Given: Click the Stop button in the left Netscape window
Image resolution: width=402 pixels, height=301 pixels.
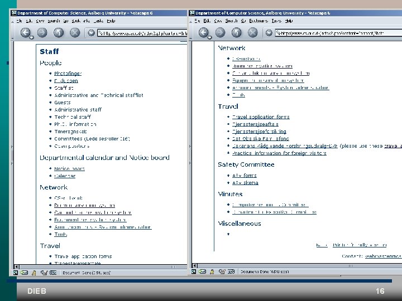Looking at the screenshot, I should click(75, 32).
